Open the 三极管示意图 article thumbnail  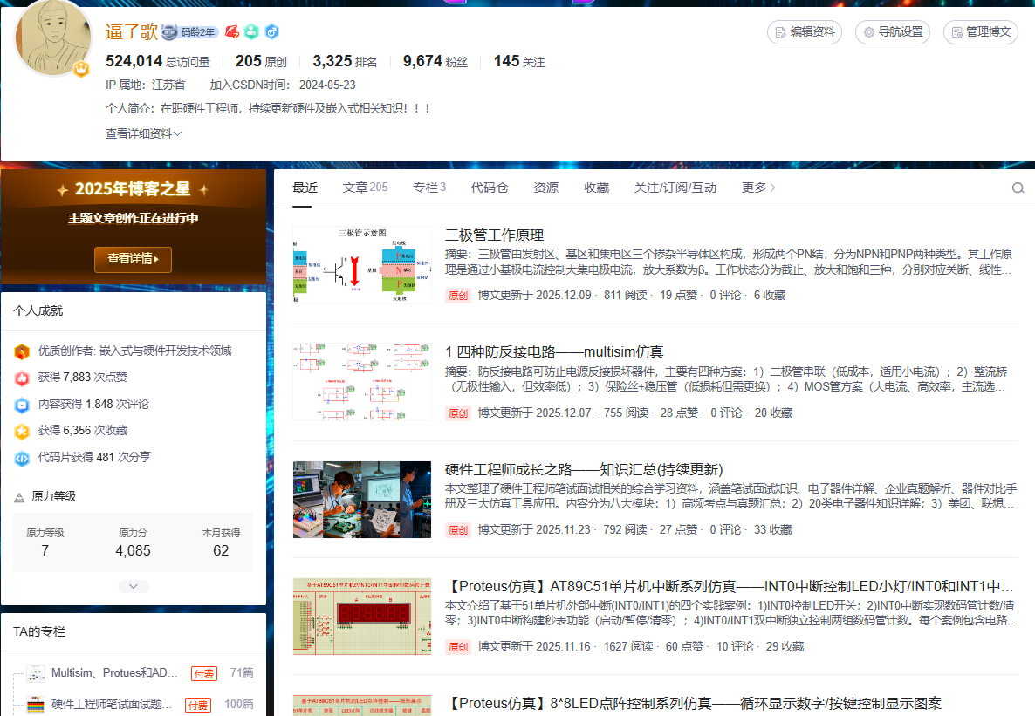[x=361, y=264]
